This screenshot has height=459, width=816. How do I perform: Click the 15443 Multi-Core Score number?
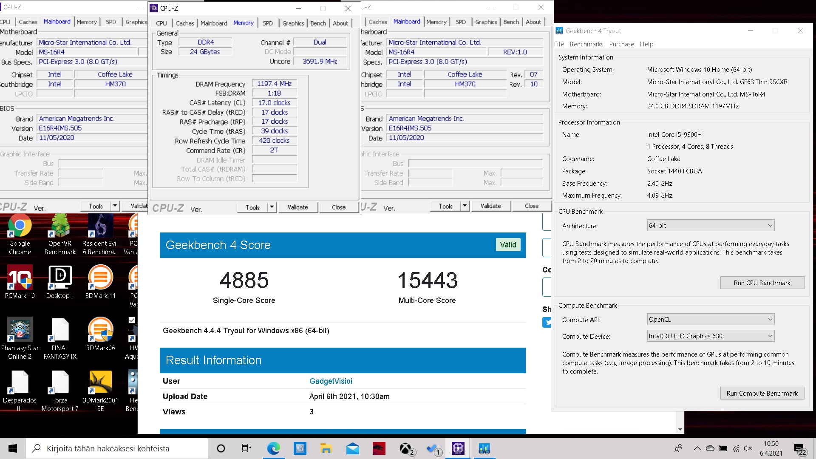[x=427, y=280]
